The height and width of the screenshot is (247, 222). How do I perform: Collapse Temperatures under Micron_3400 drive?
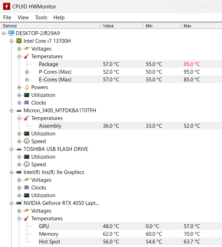[x=19, y=118]
